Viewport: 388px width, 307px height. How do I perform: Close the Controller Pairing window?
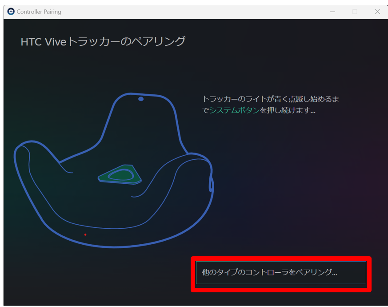pyautogui.click(x=377, y=12)
